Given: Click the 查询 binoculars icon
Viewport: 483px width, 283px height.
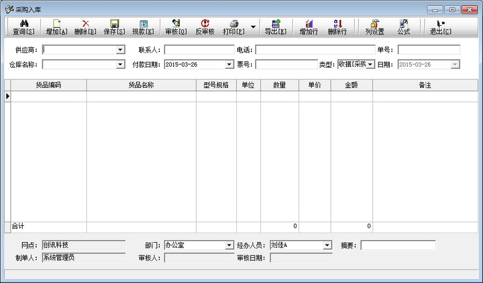Looking at the screenshot, I should pos(24,23).
